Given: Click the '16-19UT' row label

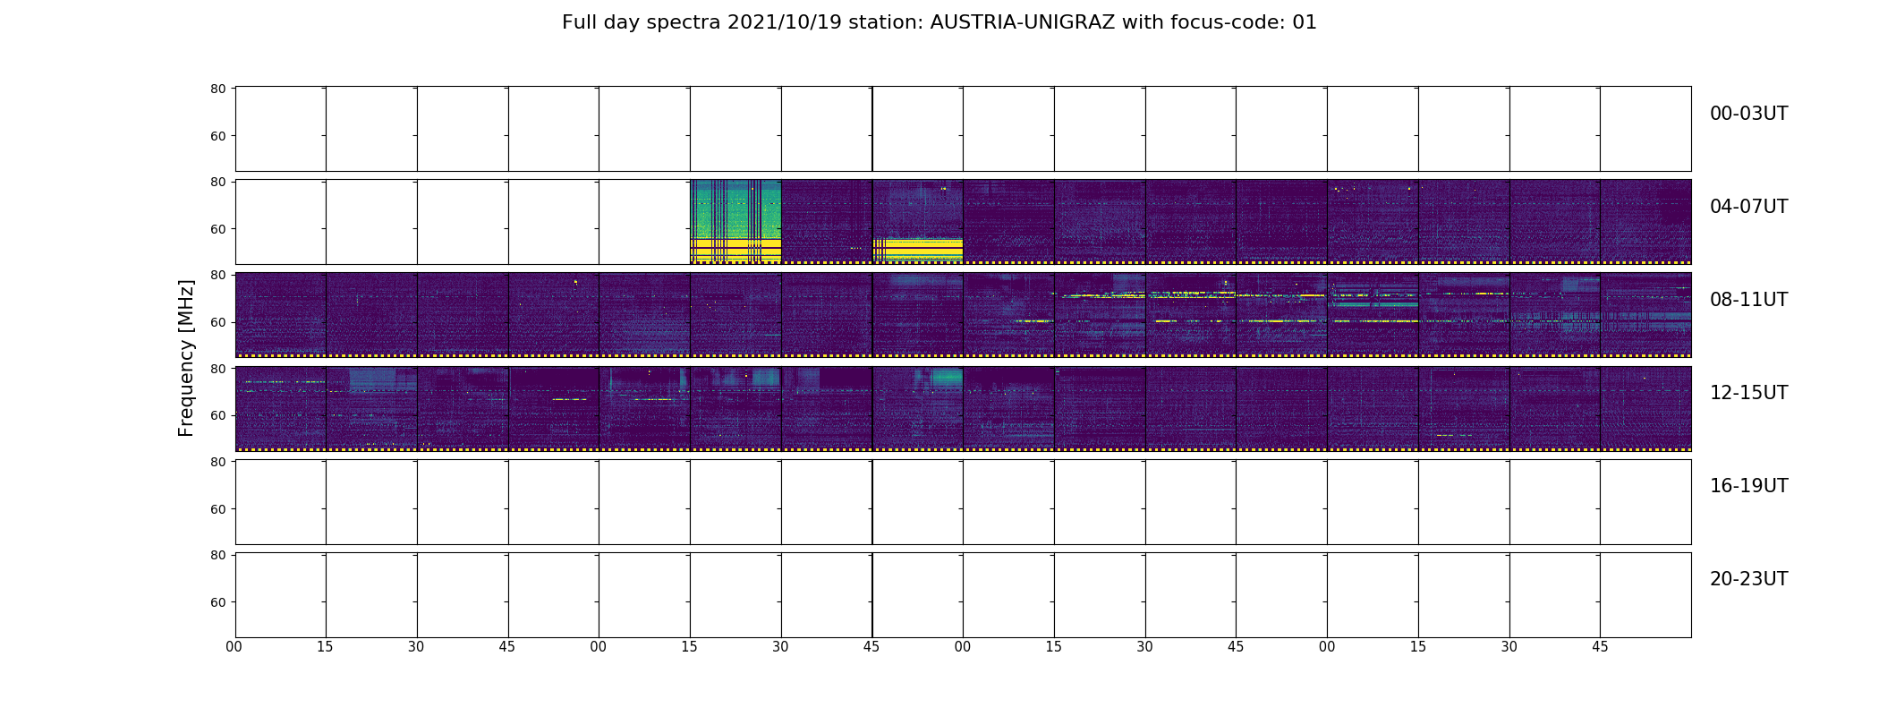Looking at the screenshot, I should click(x=1748, y=486).
